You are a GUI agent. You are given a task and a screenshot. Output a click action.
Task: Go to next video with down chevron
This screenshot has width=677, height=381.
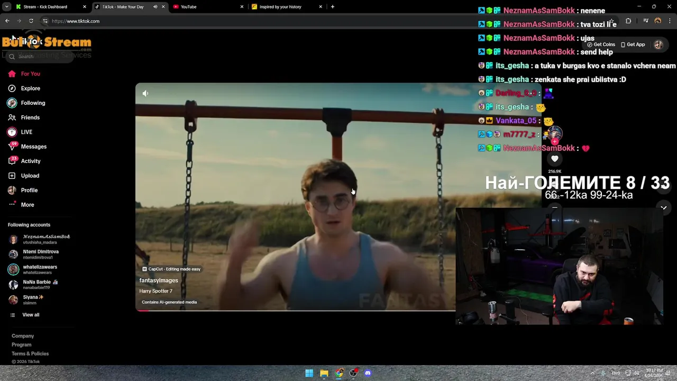(664, 208)
